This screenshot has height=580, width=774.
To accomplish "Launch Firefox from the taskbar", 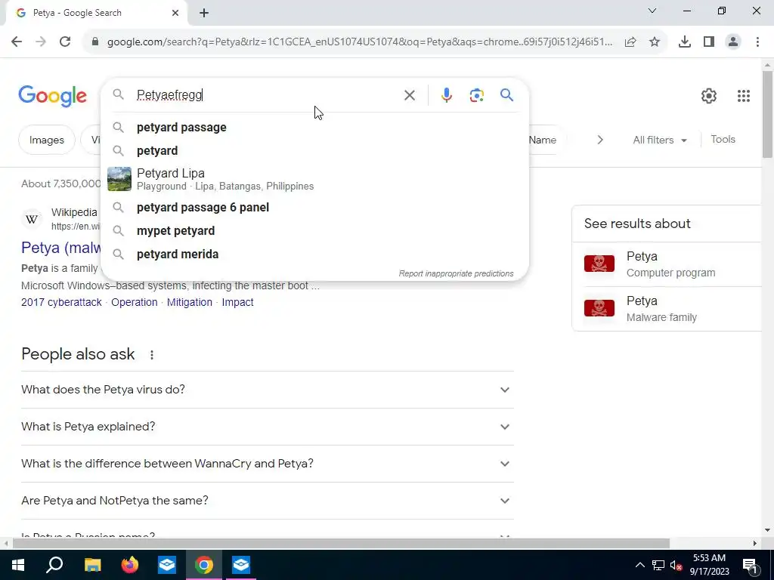I will pos(130,565).
